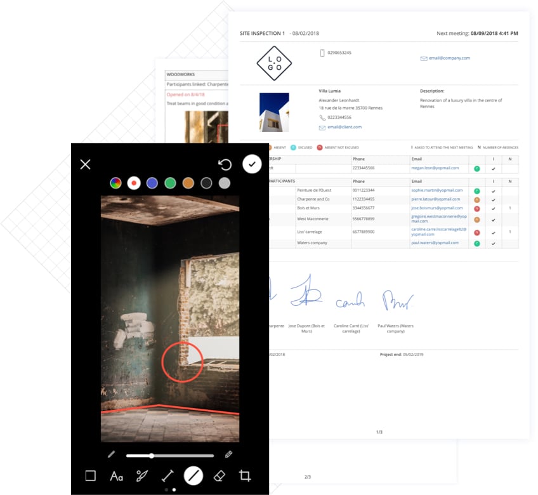This screenshot has height=495, width=538.
Task: Close the photo annotation editor
Action: coord(85,164)
